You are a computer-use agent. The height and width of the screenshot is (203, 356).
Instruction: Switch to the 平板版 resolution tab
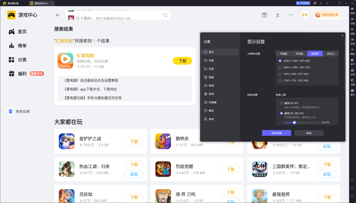click(283, 53)
